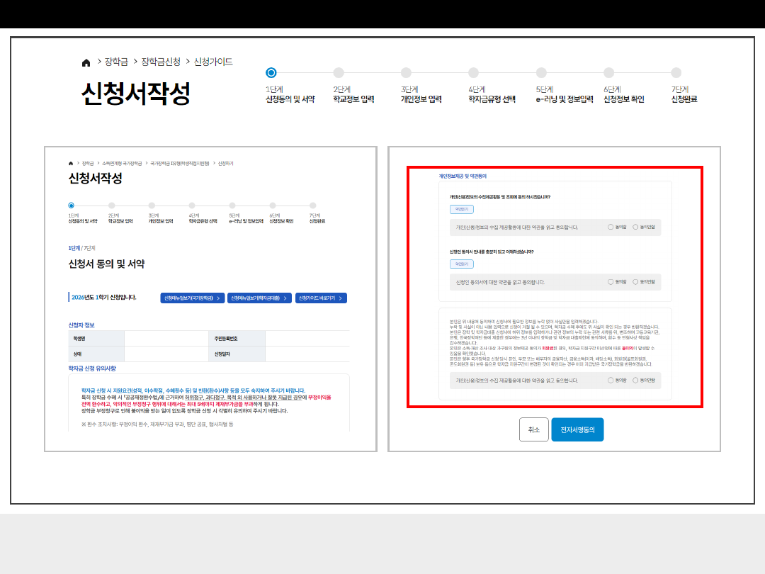765x574 pixels.
Task: Go to 장학금신청 in the top breadcrumb
Action: pyautogui.click(x=161, y=62)
